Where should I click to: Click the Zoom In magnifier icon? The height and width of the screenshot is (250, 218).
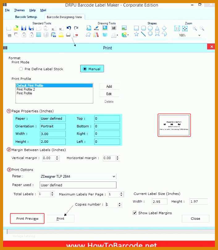pyautogui.click(x=195, y=28)
